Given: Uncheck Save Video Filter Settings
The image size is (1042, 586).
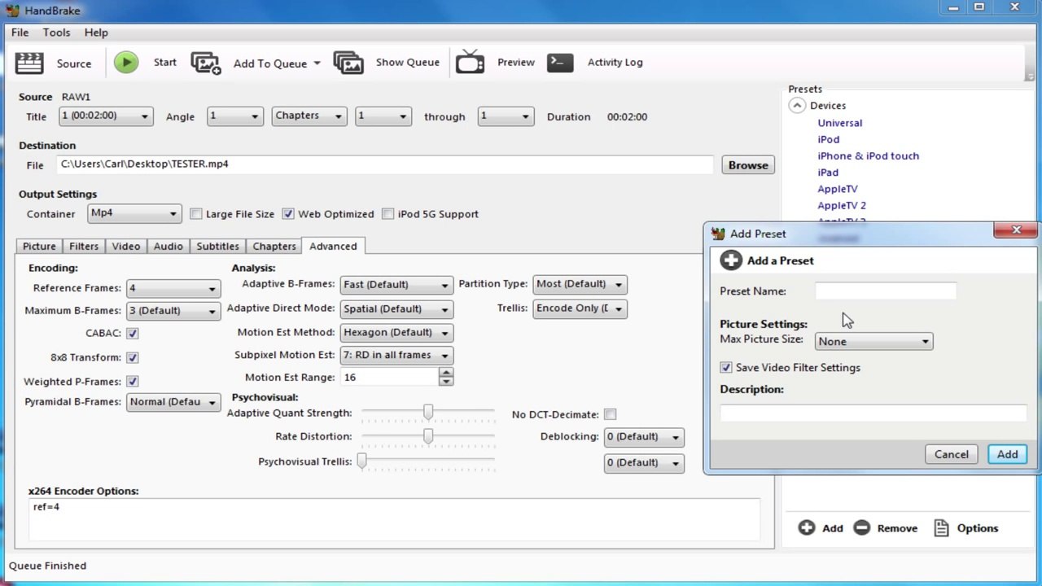Looking at the screenshot, I should click(x=726, y=368).
